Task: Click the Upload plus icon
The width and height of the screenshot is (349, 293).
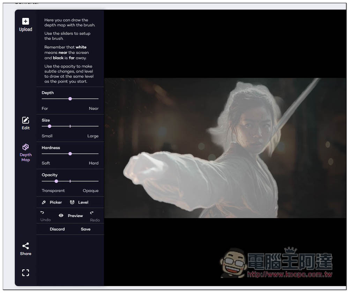Action: coord(25,22)
